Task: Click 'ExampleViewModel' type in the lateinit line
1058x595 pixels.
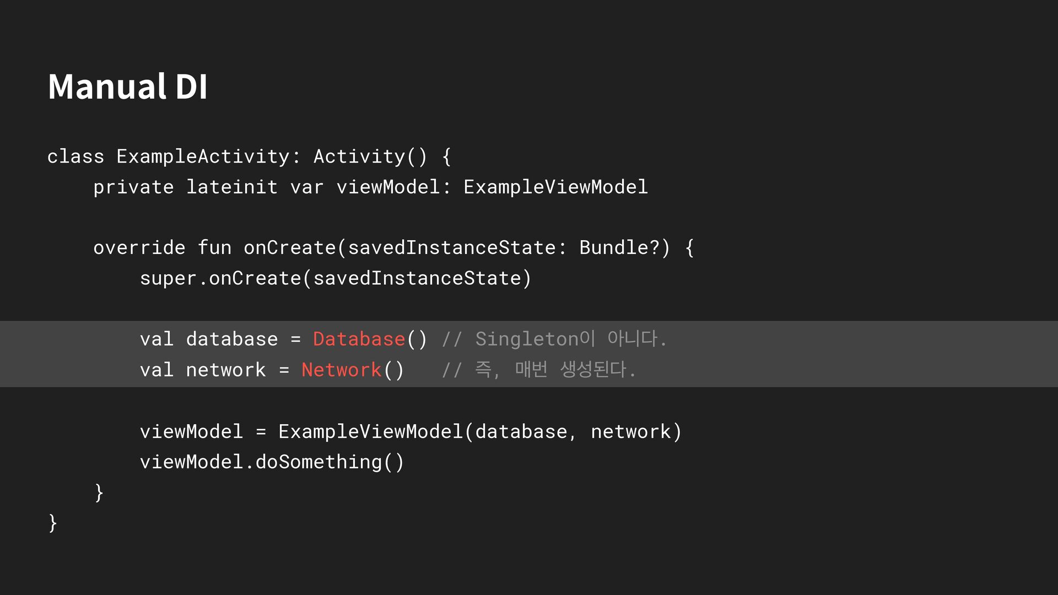Action: [555, 187]
